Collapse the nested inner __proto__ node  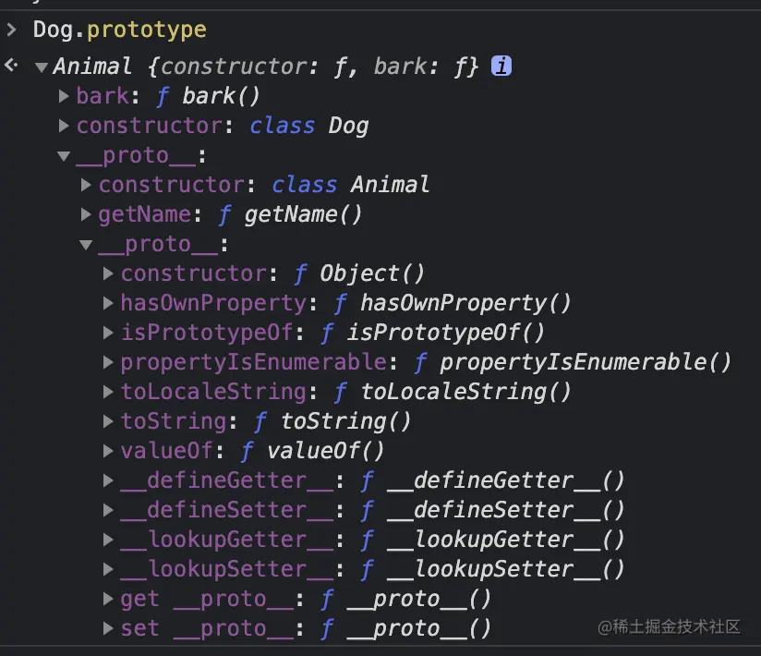point(86,245)
